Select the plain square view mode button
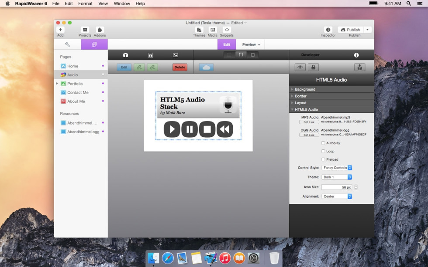428x267 pixels. [253, 55]
